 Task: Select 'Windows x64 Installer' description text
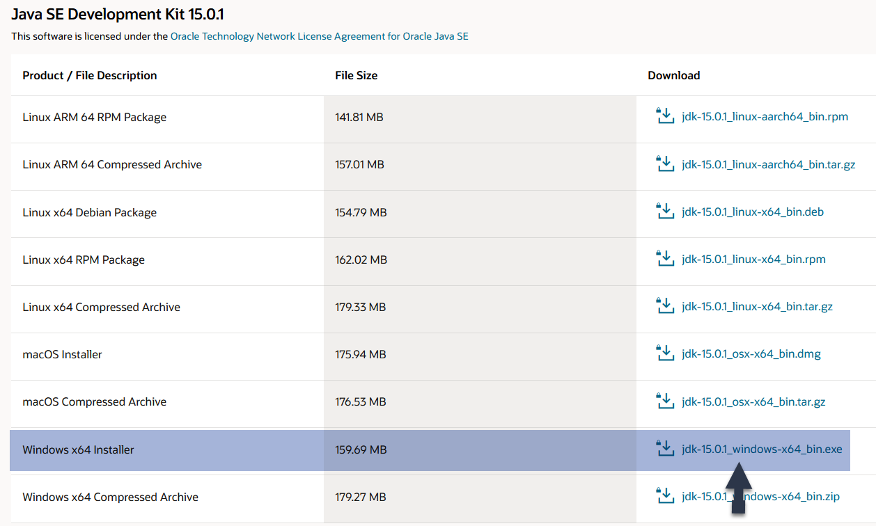click(x=79, y=450)
